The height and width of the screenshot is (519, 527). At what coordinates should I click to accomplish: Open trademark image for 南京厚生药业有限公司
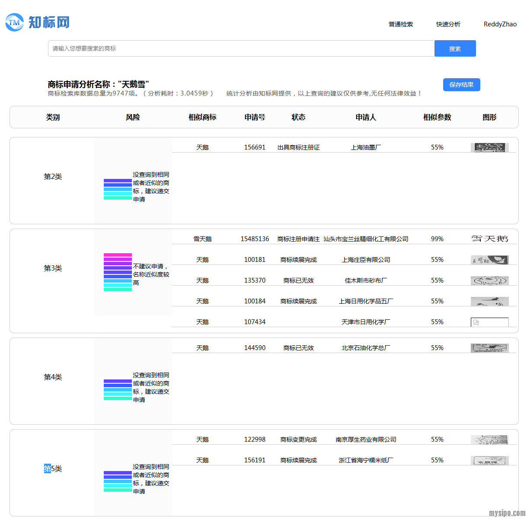tap(489, 439)
